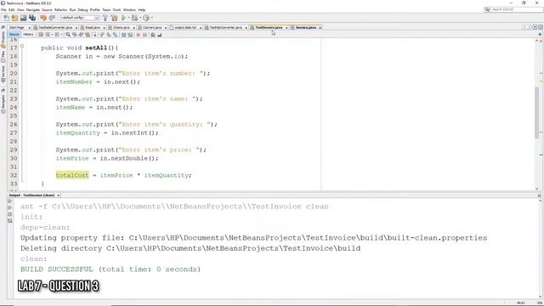Viewport: 544px width, 306px height.
Task: Click the editor Start Macro Recording red icon
Action: pos(138,35)
